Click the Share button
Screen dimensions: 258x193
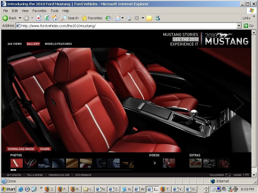tap(45, 149)
